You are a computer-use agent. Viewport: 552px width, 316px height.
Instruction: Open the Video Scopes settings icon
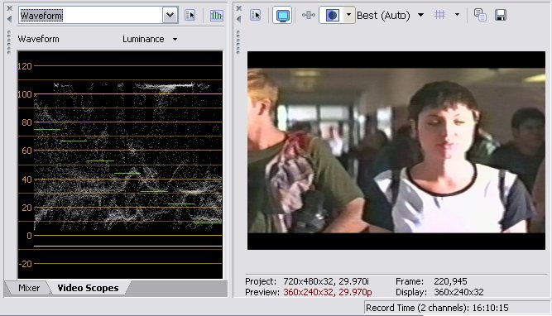point(190,15)
